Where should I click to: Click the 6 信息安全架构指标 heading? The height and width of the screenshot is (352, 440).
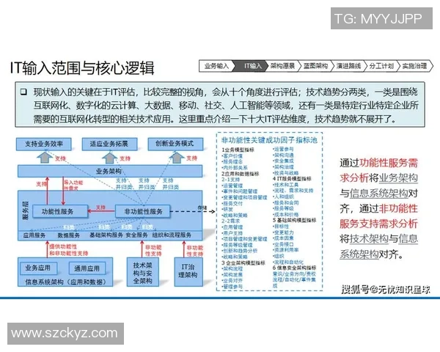click(294, 268)
